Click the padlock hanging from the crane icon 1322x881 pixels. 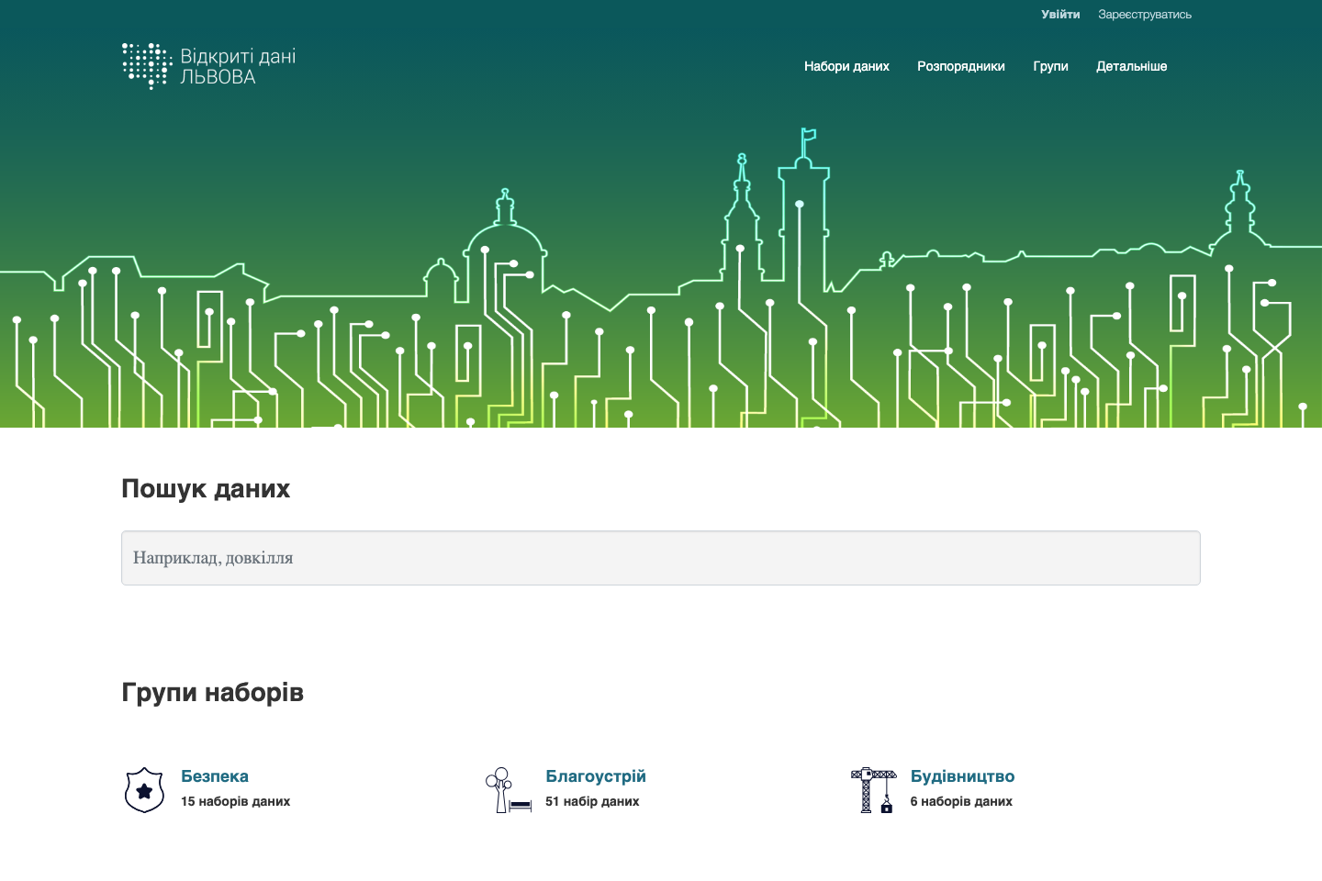[x=887, y=808]
